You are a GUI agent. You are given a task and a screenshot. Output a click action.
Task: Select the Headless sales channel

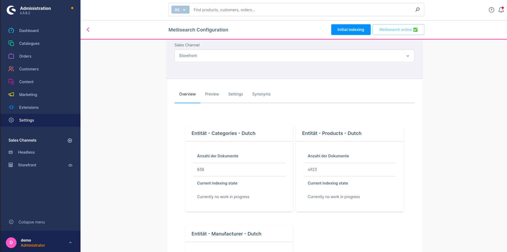(26, 152)
